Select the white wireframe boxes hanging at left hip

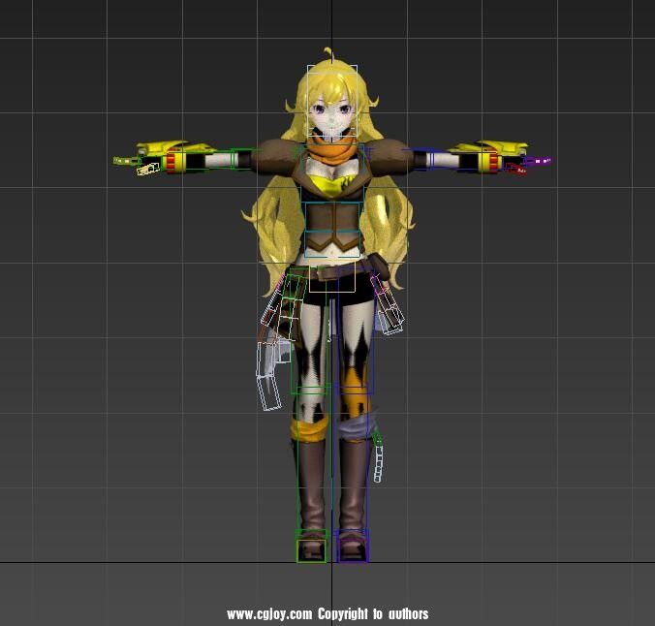[x=268, y=373]
